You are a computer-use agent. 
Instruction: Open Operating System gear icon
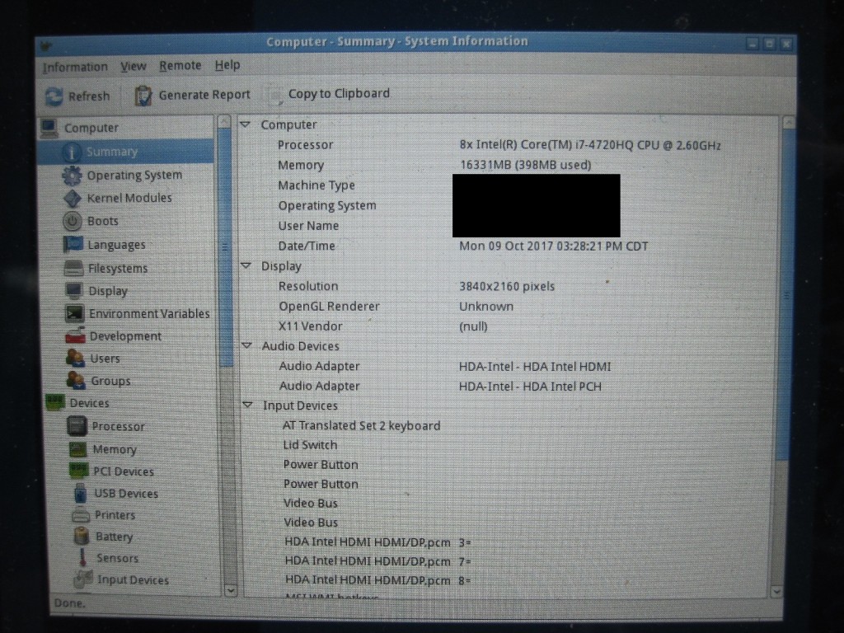pyautogui.click(x=72, y=176)
